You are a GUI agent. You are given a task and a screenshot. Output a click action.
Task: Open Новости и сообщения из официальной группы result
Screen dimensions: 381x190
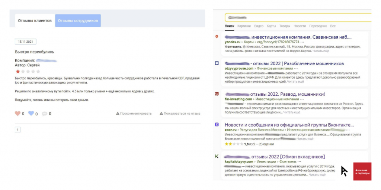289,125
